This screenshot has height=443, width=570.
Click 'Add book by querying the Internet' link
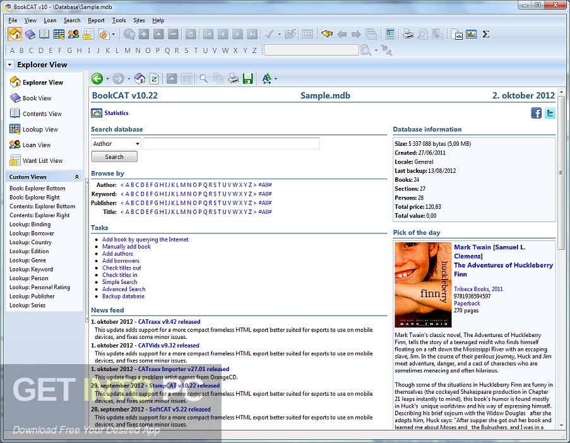click(145, 240)
